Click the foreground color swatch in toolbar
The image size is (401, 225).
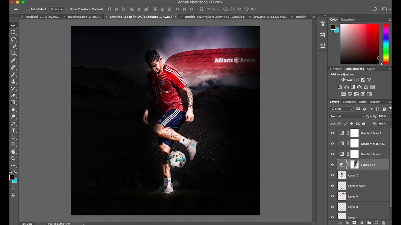(x=12, y=177)
